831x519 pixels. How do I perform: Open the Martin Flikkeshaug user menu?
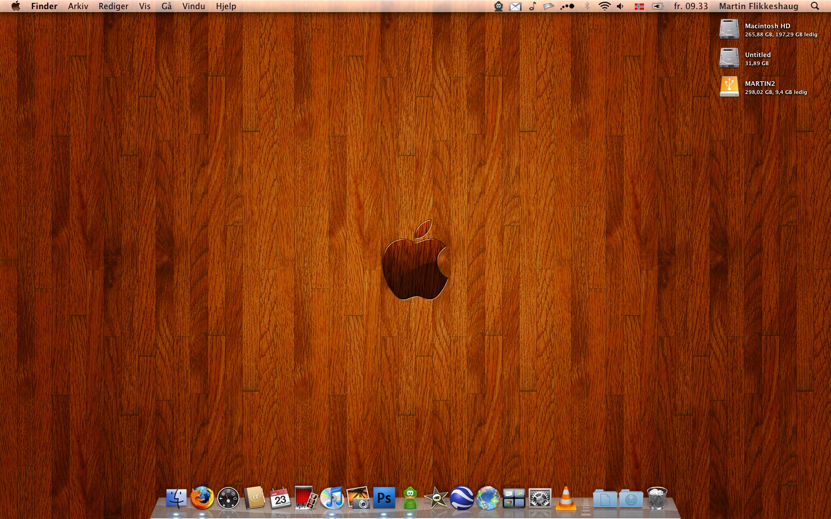coord(759,6)
